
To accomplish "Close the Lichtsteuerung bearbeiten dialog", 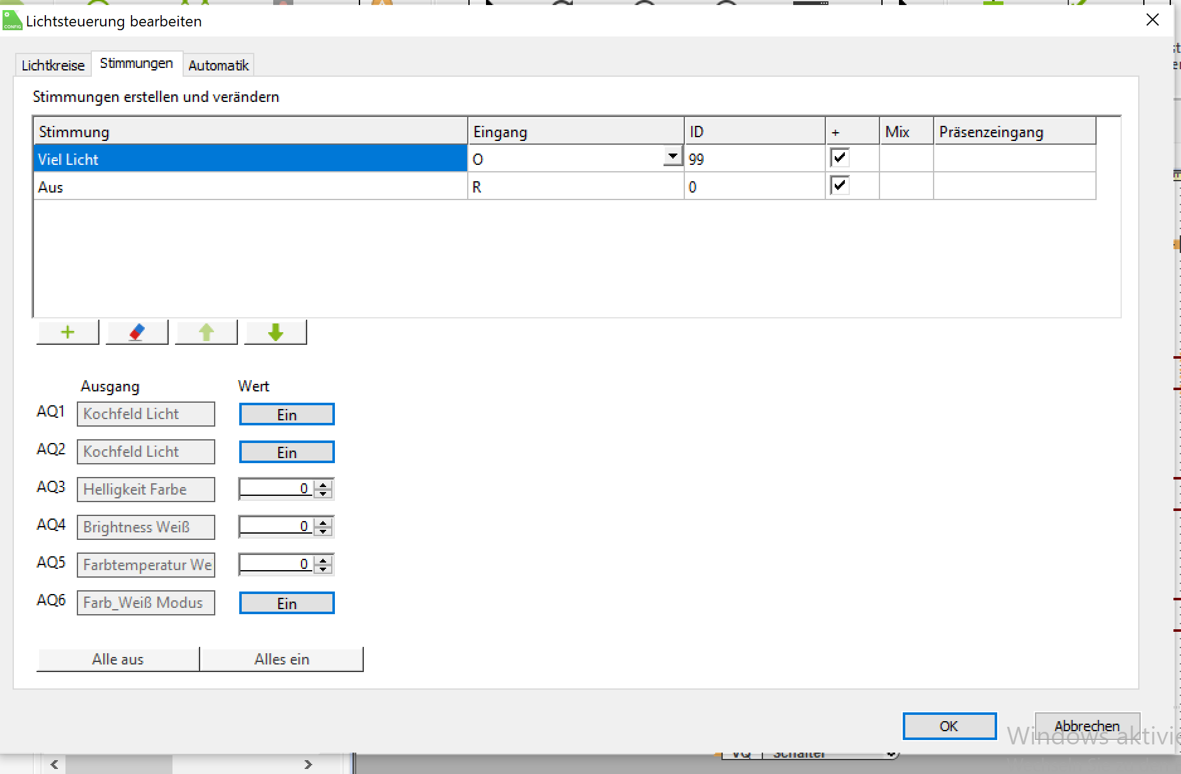I will pyautogui.click(x=1152, y=20).
